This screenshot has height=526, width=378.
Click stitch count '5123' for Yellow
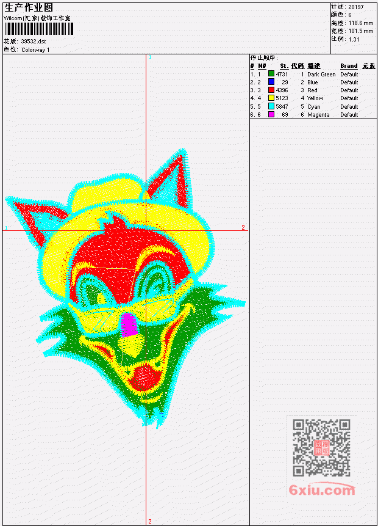282,98
